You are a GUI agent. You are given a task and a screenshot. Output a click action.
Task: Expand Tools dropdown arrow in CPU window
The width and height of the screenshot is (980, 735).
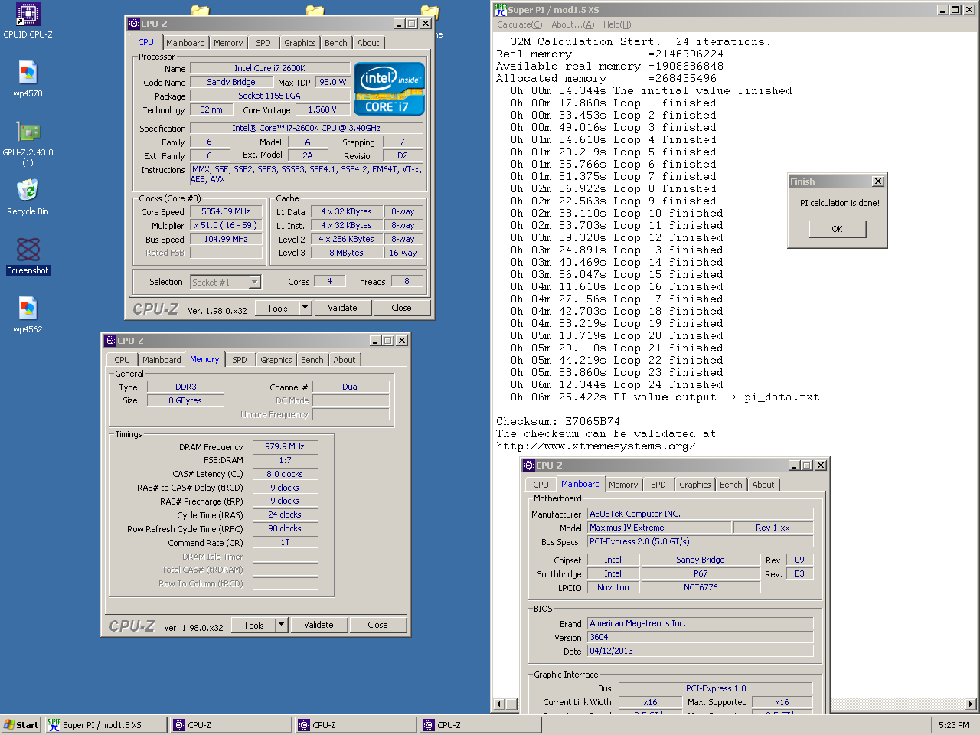click(x=305, y=308)
